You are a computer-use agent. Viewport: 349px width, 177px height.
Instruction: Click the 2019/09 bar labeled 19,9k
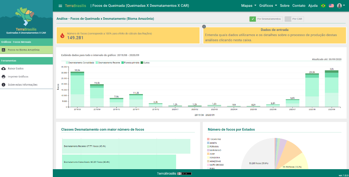pos(97,95)
